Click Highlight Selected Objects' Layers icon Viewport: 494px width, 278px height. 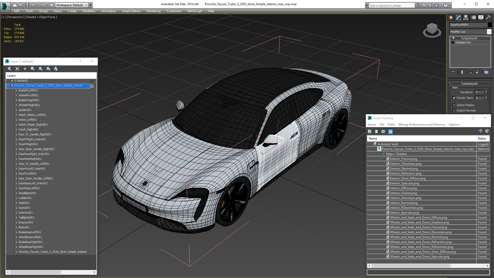tap(40, 69)
